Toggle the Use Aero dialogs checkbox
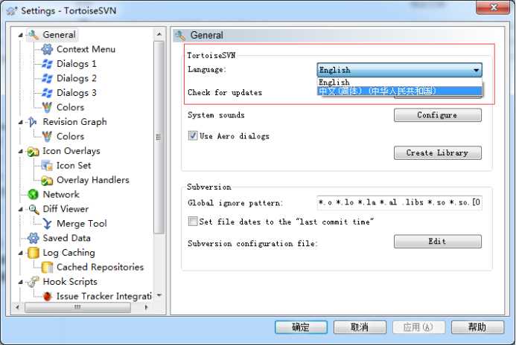This screenshot has height=345, width=516. tap(193, 136)
